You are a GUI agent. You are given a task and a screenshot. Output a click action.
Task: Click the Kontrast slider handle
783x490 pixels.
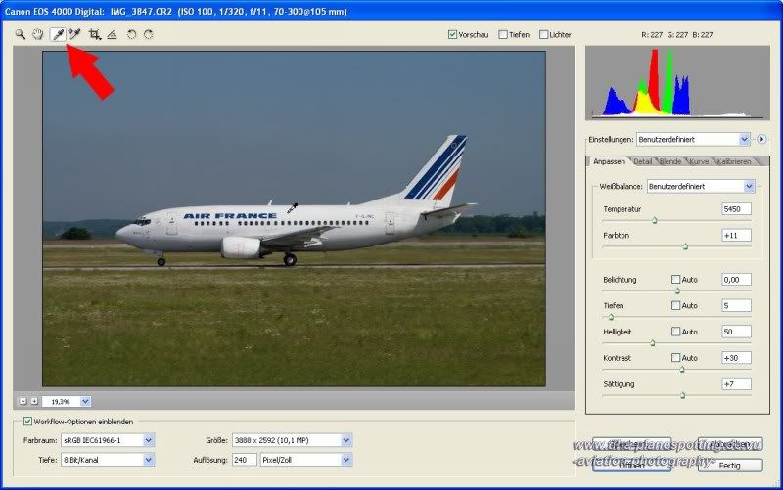tap(682, 370)
